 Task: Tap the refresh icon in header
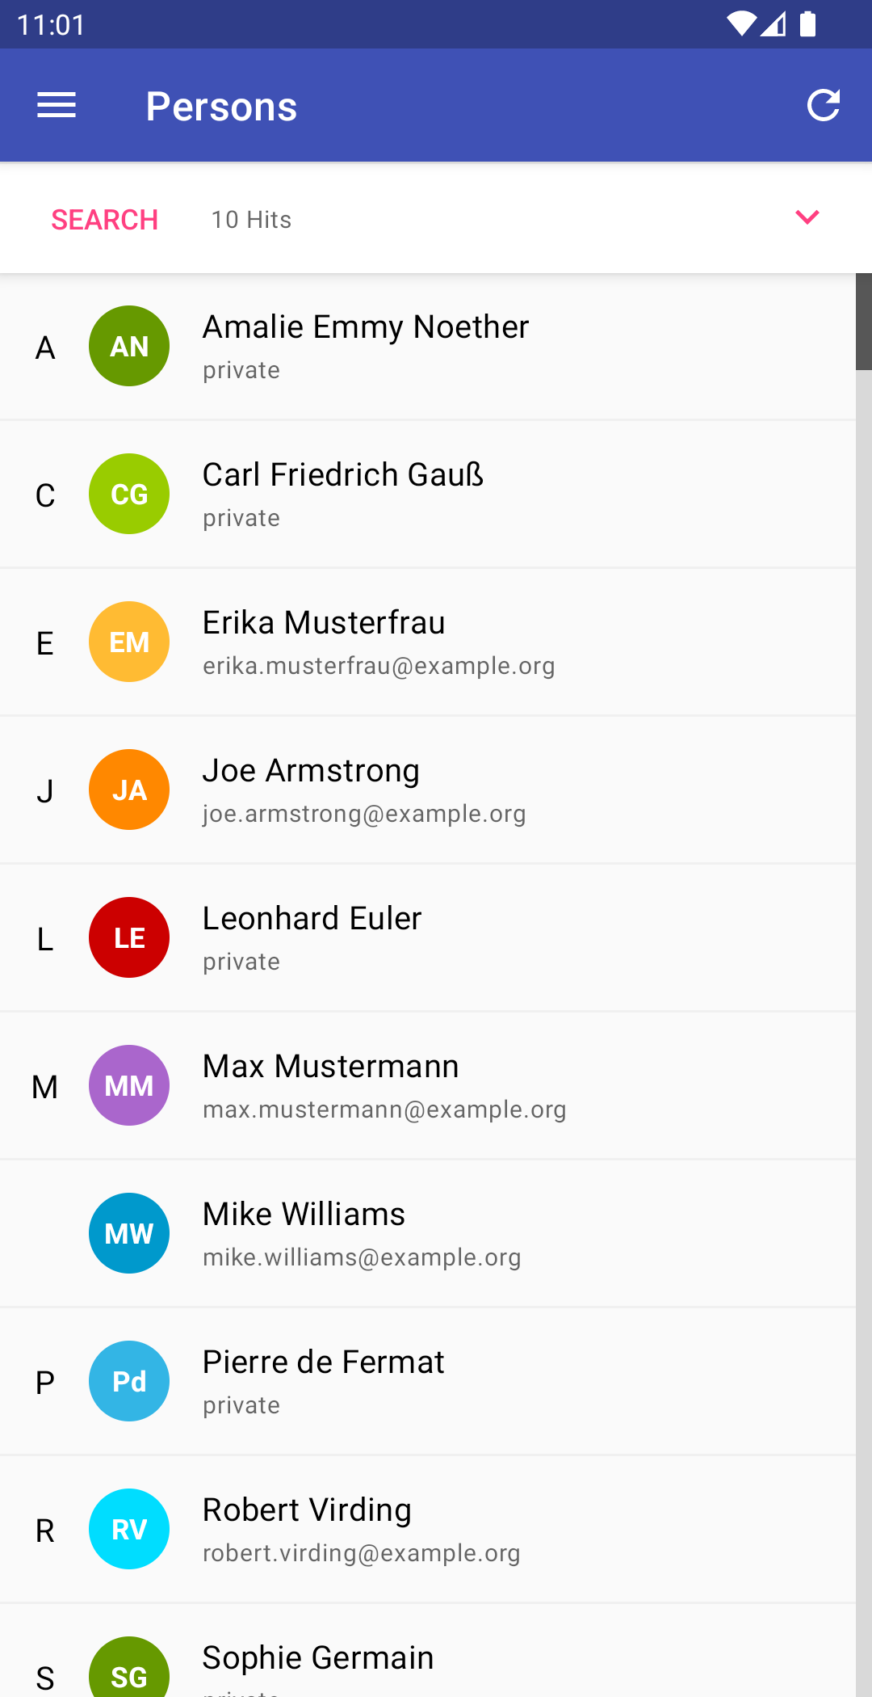coord(824,105)
